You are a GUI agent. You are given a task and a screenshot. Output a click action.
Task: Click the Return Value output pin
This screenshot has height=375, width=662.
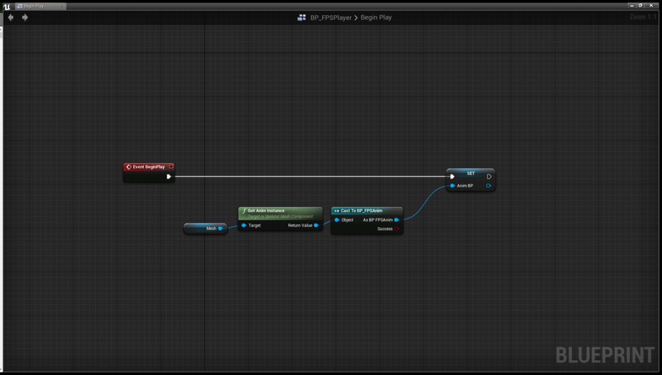pyautogui.click(x=316, y=226)
